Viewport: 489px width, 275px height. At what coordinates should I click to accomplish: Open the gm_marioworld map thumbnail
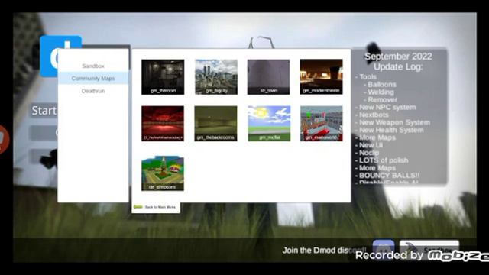pyautogui.click(x=321, y=124)
